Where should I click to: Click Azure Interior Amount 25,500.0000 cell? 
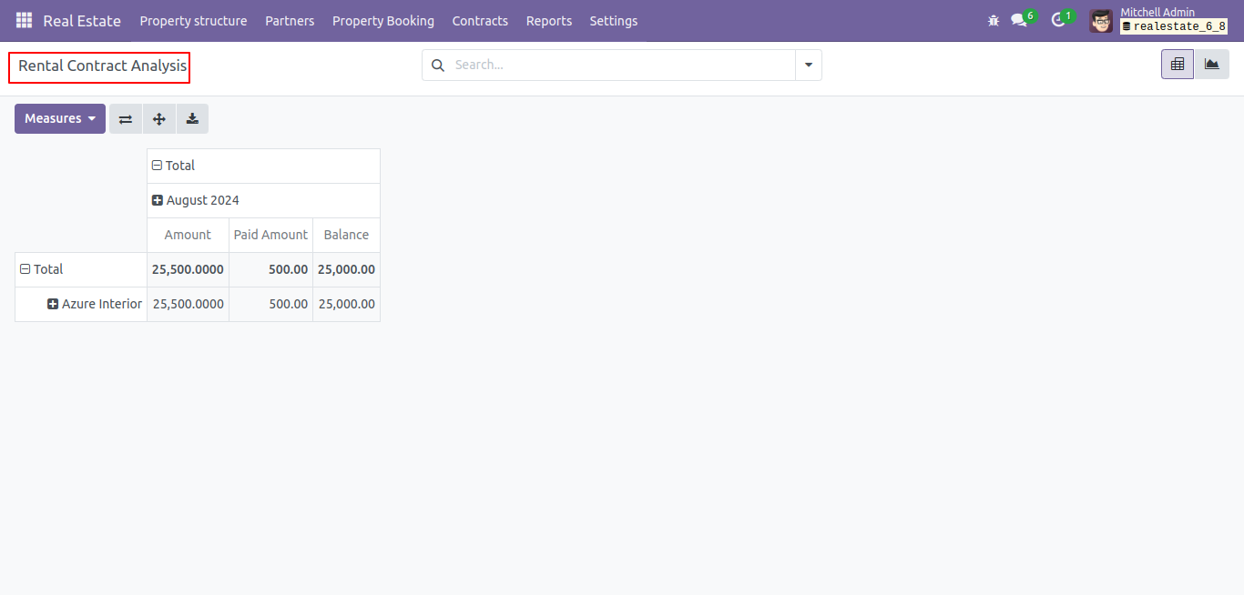[x=188, y=304]
